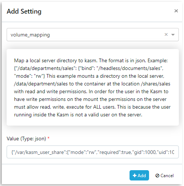This screenshot has height=186, width=184.
Task: Open the volume_mapping combo box
Action: point(93,35)
